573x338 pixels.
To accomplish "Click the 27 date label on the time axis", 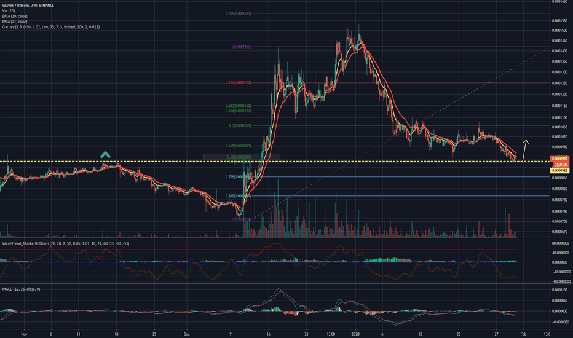I will click(496, 334).
